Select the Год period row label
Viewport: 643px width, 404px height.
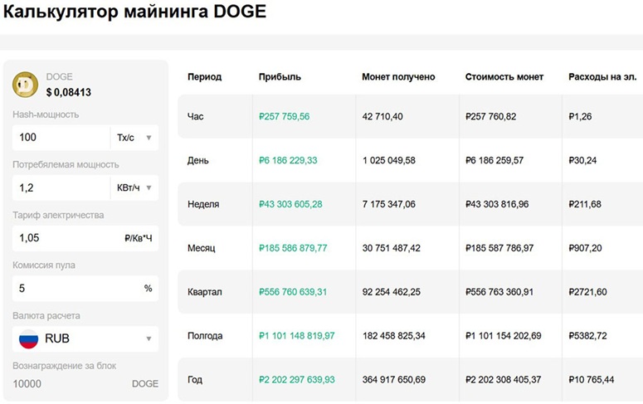coord(195,380)
